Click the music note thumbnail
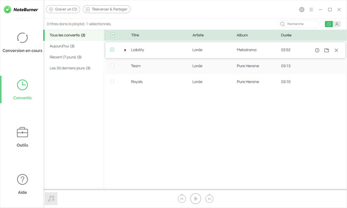Screen dimensions: 347x208 pos(51,198)
